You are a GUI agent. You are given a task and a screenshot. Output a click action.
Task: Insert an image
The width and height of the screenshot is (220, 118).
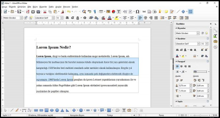(x=108, y=11)
